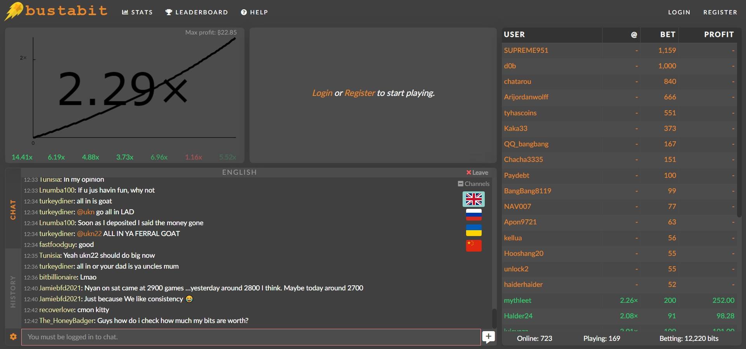Image resolution: width=746 pixels, height=349 pixels.
Task: Click chat user The_HoneyBadger
Action: (67, 321)
